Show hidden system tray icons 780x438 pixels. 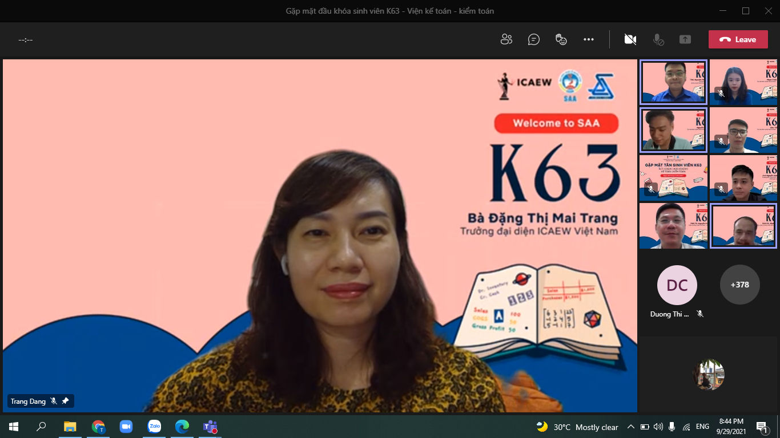(631, 427)
